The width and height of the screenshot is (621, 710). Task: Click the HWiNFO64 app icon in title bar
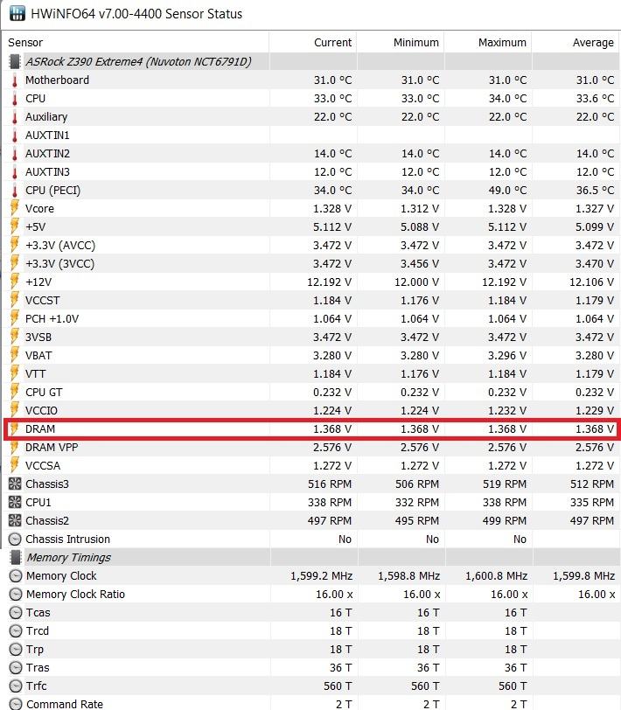point(17,13)
